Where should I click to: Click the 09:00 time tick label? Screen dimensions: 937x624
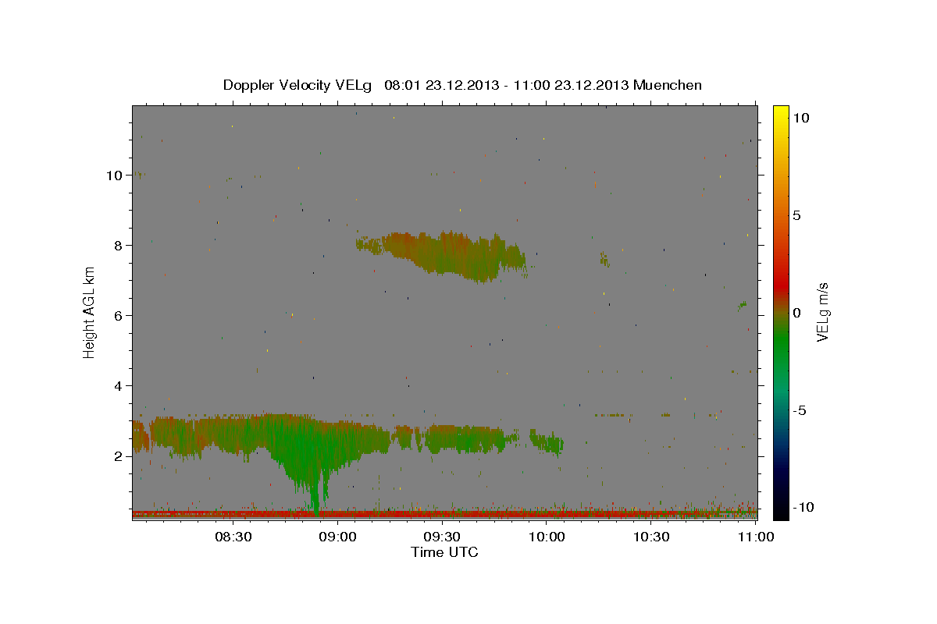[338, 537]
